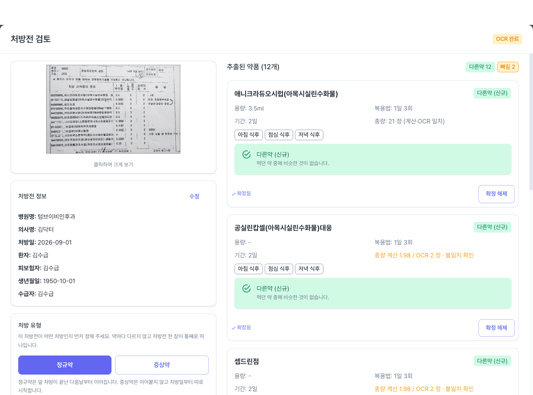Image resolution: width=533 pixels, height=395 pixels.
Task: Unconfirm 공실린캡셀 with 확정 해제
Action: [496, 328]
